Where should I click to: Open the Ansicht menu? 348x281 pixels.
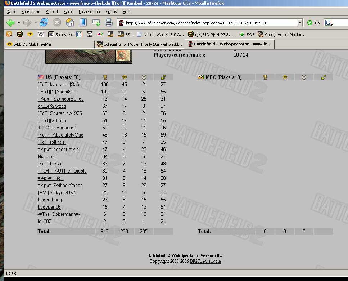click(52, 12)
